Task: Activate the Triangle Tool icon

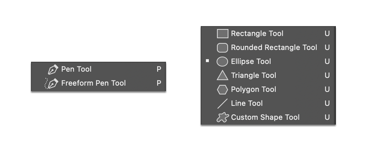Action: click(223, 75)
